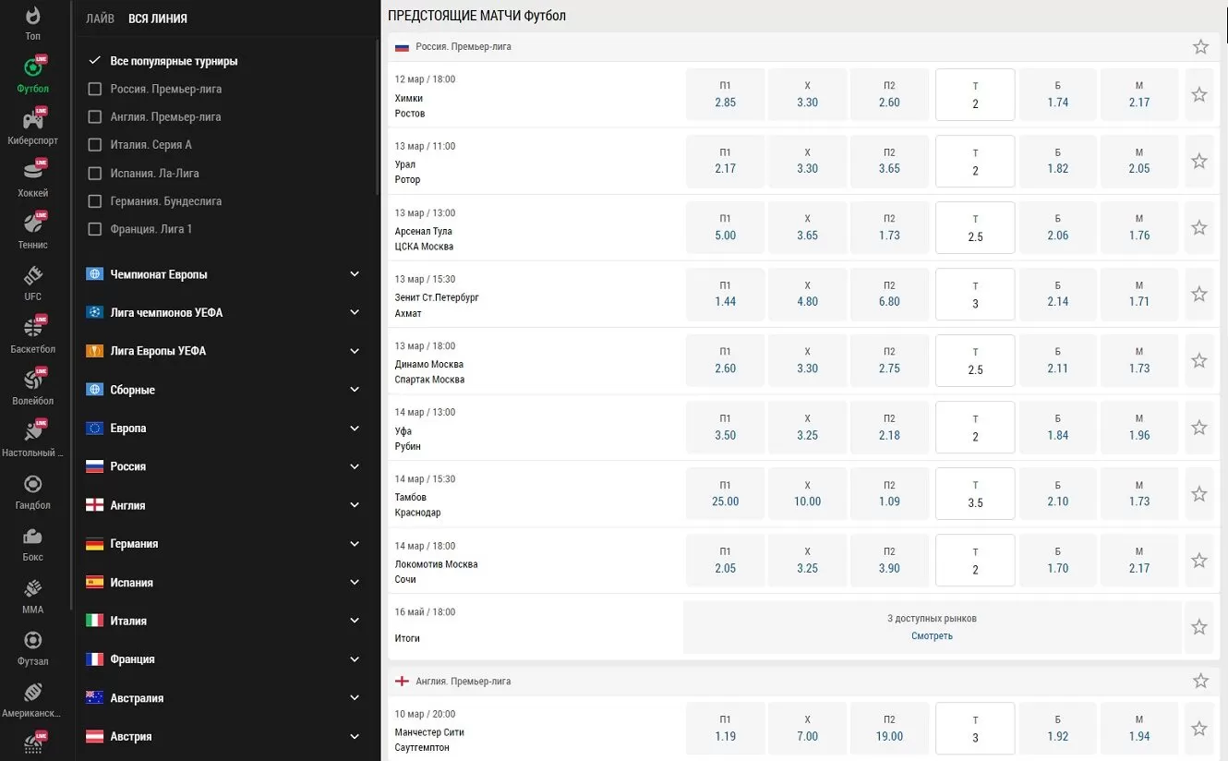Bet on П1 odds 1.44 for Зенит
The width and height of the screenshot is (1228, 761).
[725, 295]
